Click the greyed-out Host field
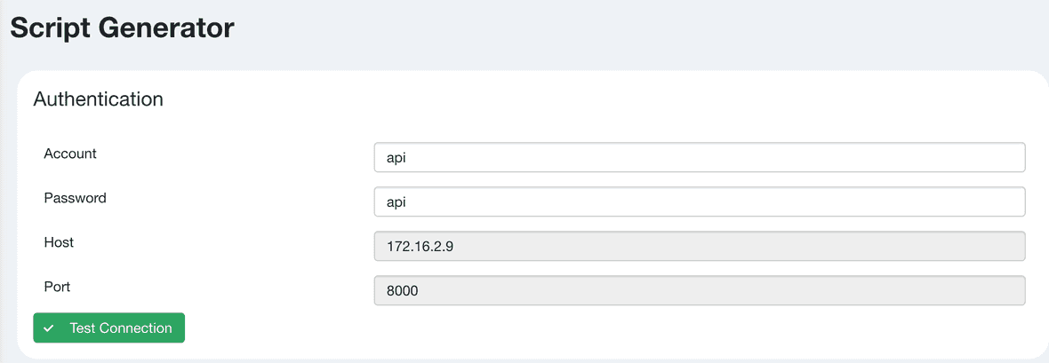The image size is (1049, 363). coord(700,246)
